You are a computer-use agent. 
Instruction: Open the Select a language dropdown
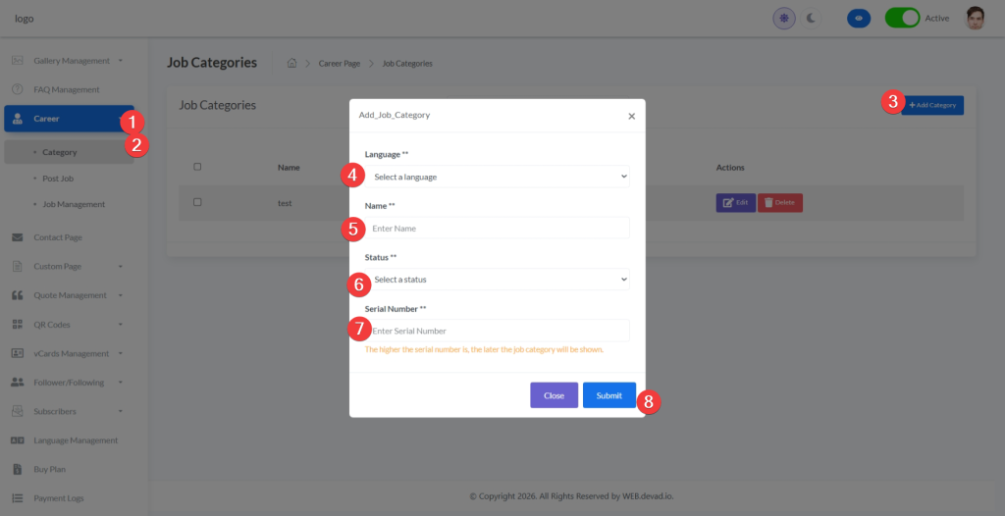[499, 177]
